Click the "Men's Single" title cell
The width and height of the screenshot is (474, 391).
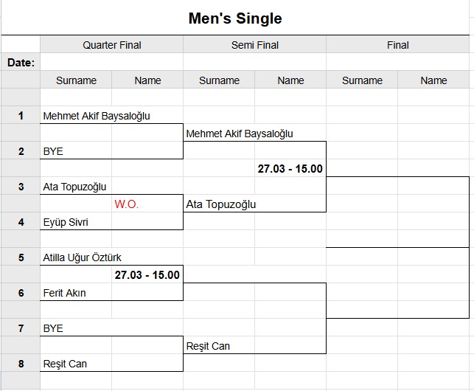(235, 18)
